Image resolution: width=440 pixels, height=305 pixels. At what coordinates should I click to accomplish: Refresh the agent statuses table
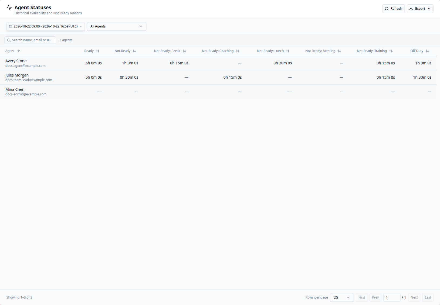click(393, 9)
